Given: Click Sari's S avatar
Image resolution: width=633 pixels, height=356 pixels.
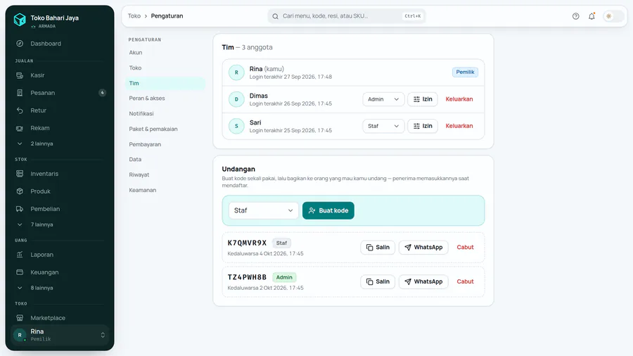Looking at the screenshot, I should (x=236, y=126).
